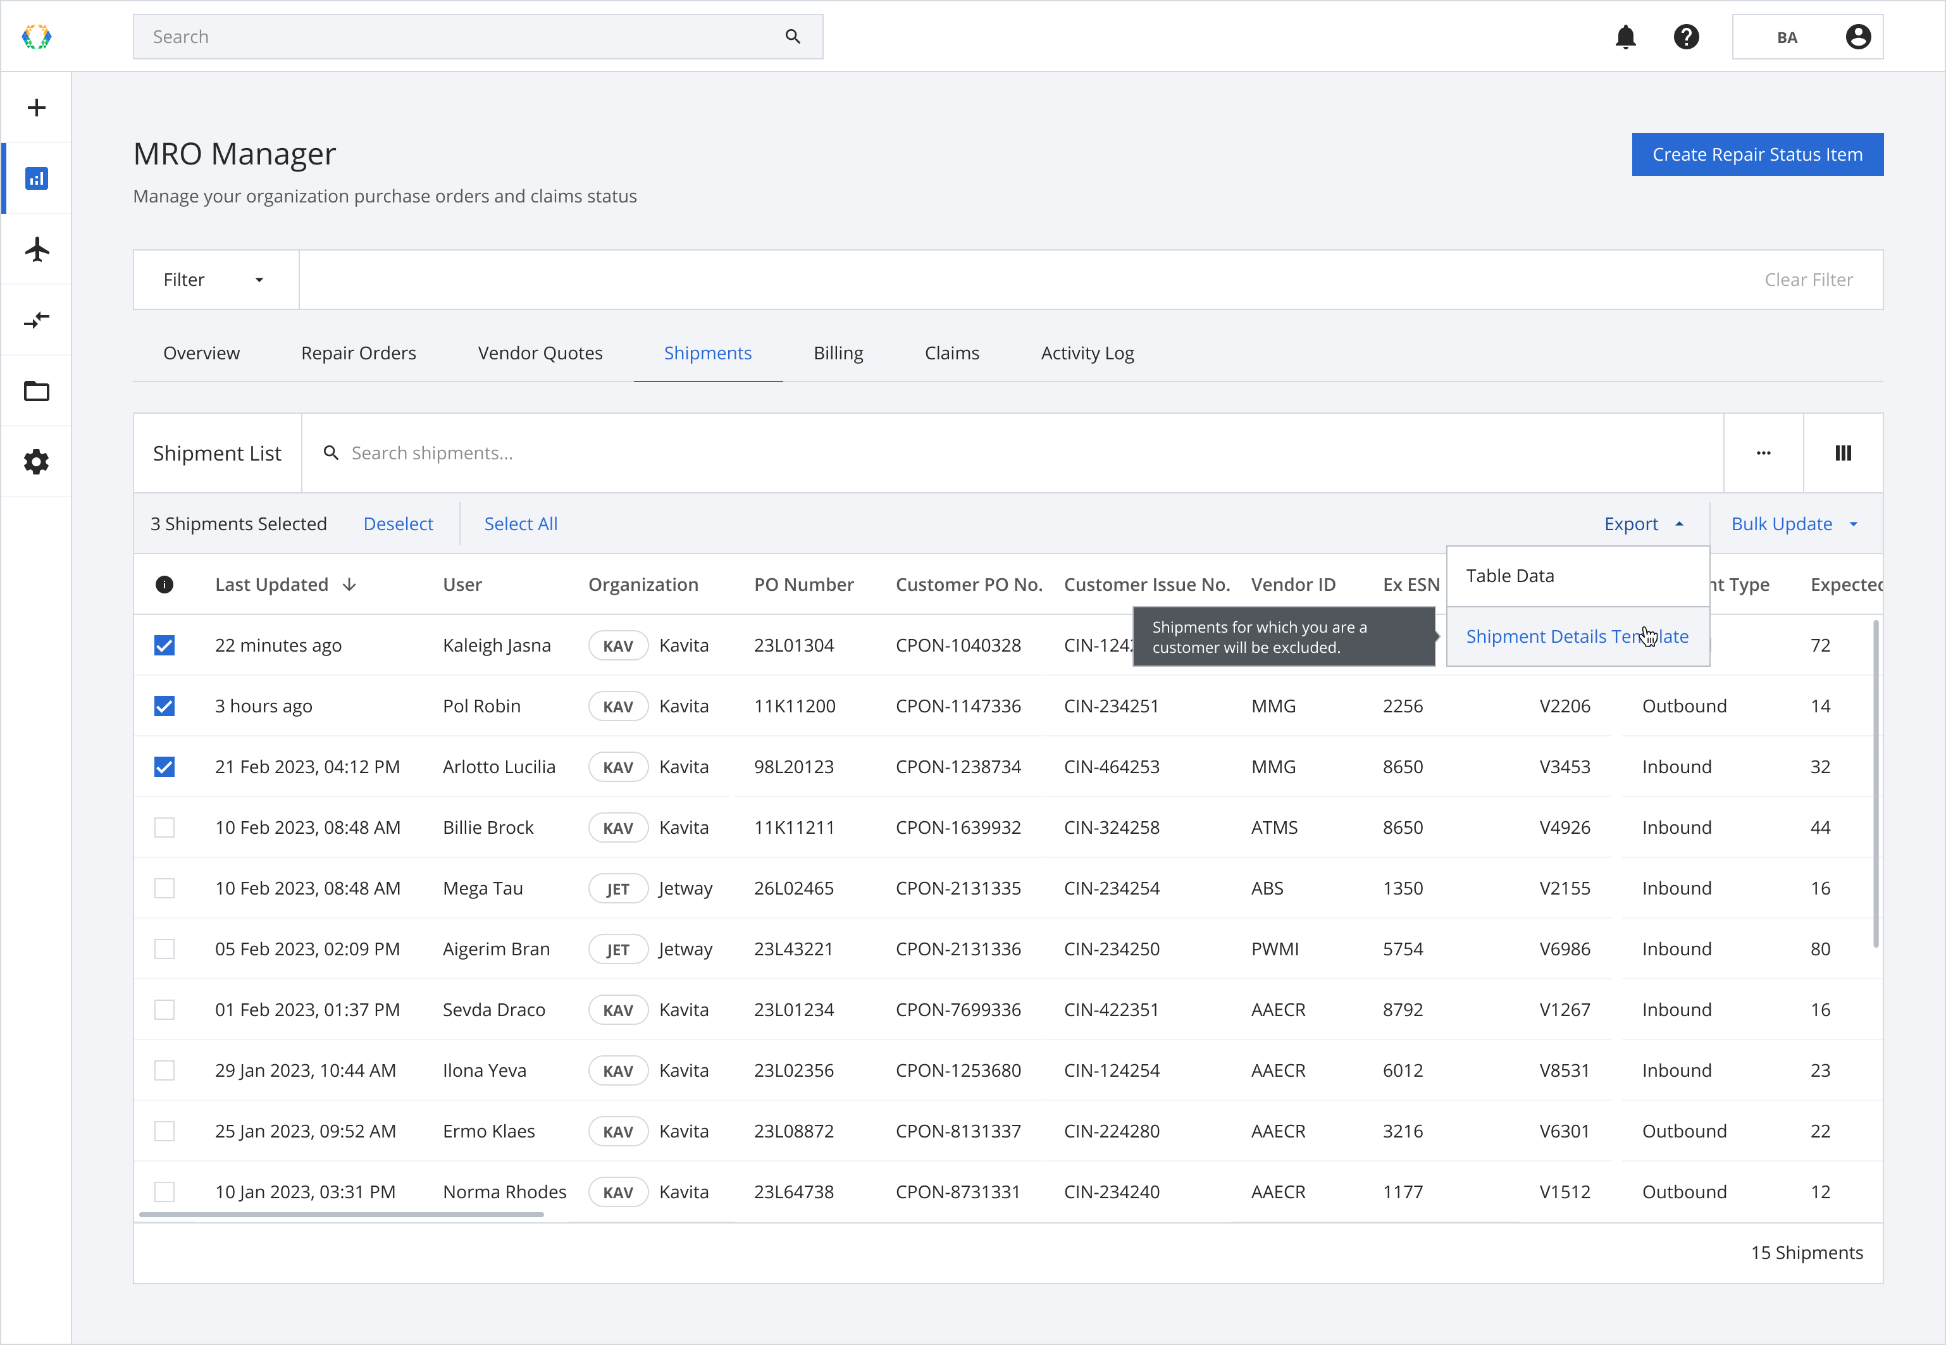1946x1345 pixels.
Task: Open the help question mark icon
Action: click(1685, 36)
